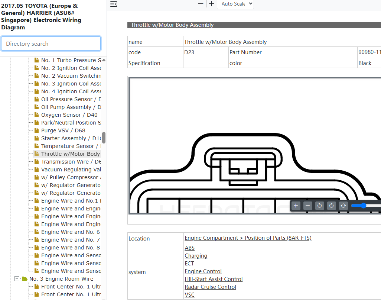
Task: Select Engine Wire and No. 8 item
Action: coord(71,247)
